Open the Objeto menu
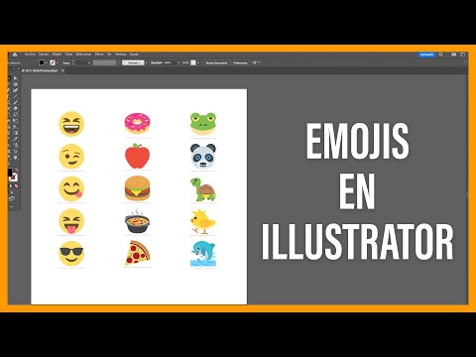The width and height of the screenshot is (476, 357). pos(57,55)
